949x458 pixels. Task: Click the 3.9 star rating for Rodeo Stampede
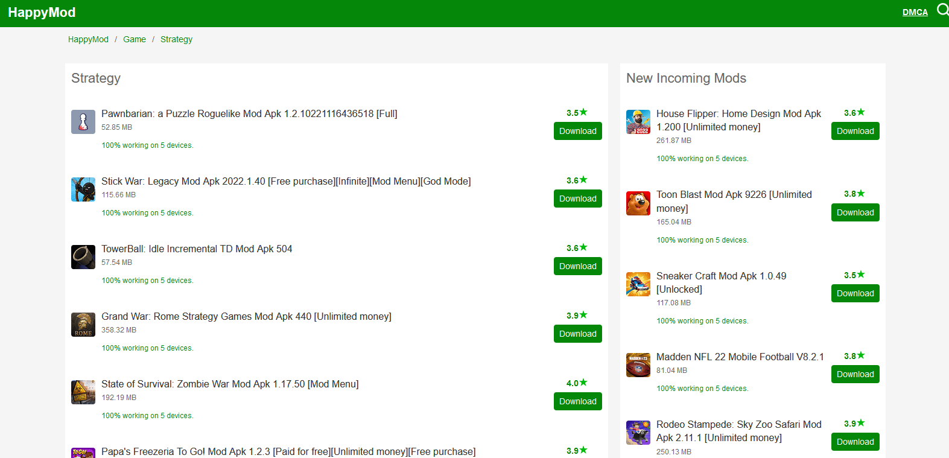[x=854, y=424]
